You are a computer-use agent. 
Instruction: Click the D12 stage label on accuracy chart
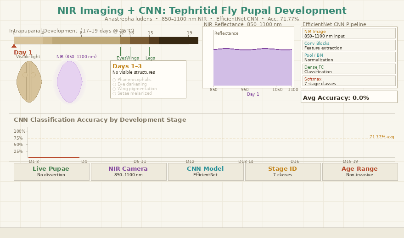point(190,161)
